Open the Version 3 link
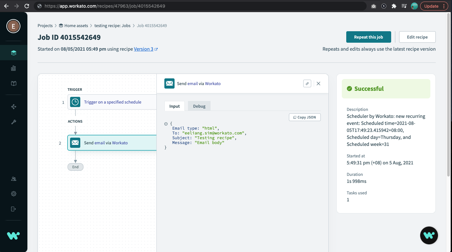The height and width of the screenshot is (252, 452). click(143, 49)
